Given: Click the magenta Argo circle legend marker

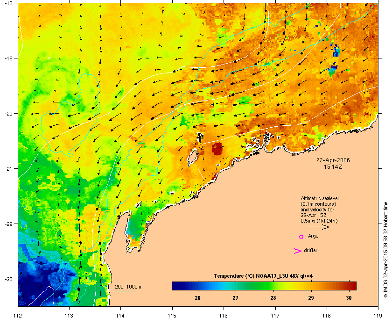Looking at the screenshot, I should [301, 237].
